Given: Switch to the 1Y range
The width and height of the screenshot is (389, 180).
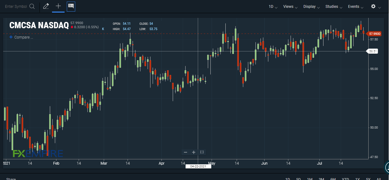Looking at the screenshot, I should click(x=358, y=179).
